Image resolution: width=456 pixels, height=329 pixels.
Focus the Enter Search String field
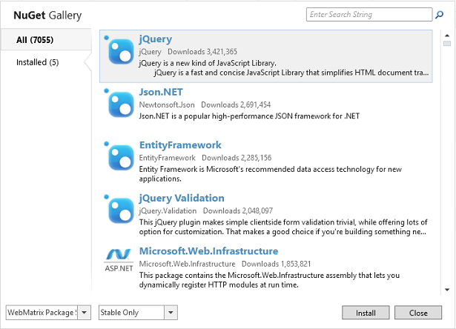pos(369,14)
